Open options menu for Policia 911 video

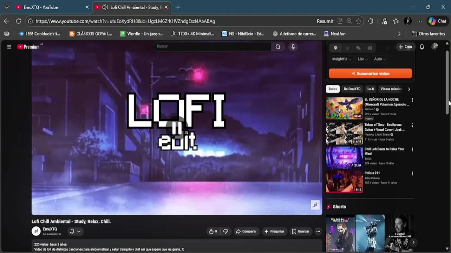(412, 174)
